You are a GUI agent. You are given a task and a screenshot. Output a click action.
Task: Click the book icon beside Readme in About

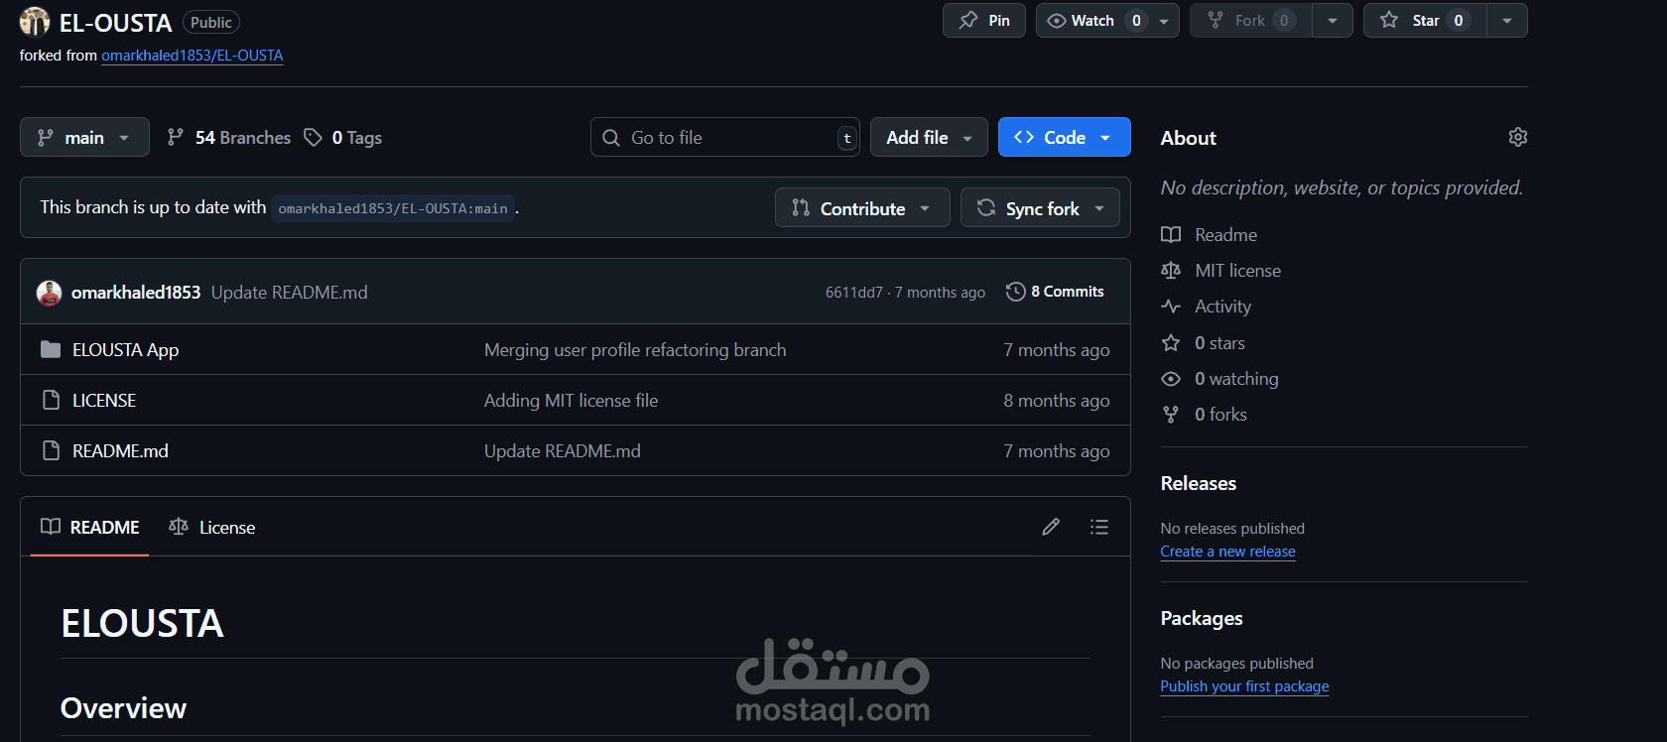(x=1171, y=235)
